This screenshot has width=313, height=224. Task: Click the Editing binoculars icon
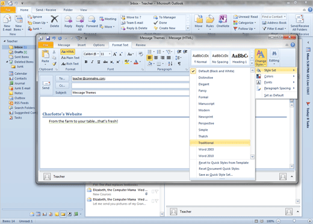tap(274, 54)
